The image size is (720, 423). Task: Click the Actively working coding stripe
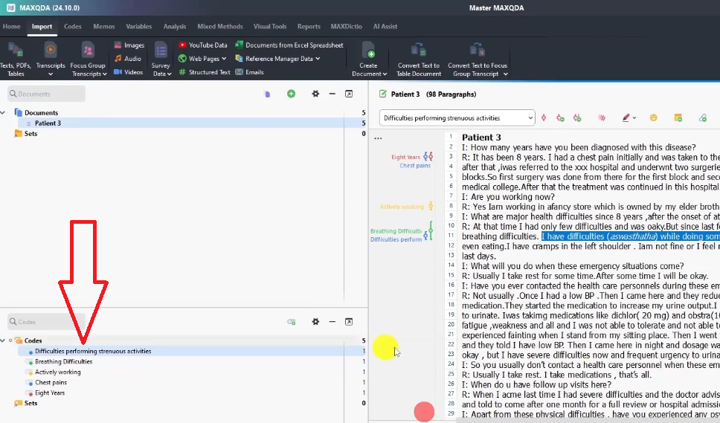tap(431, 206)
